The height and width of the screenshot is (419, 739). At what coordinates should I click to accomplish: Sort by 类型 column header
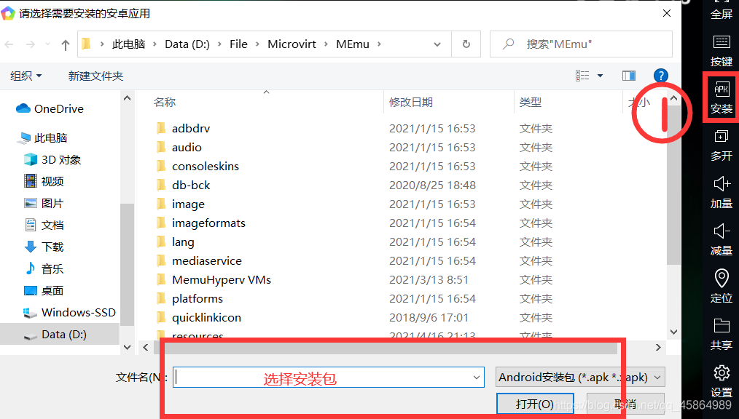click(531, 102)
